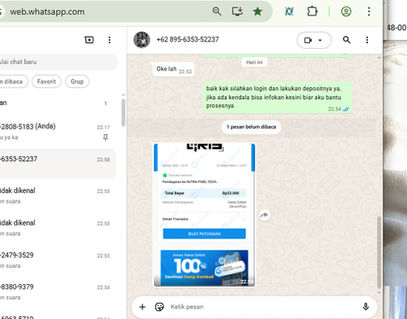Click the voice message microphone icon

[x=365, y=307]
